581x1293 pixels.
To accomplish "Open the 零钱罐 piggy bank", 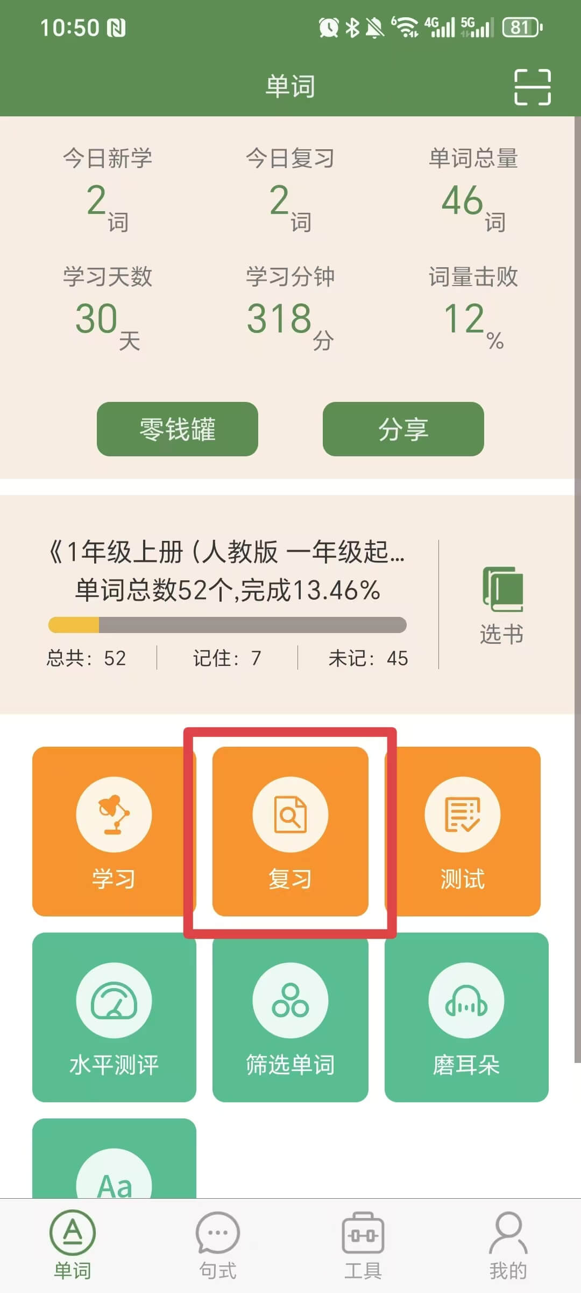I will pos(178,429).
